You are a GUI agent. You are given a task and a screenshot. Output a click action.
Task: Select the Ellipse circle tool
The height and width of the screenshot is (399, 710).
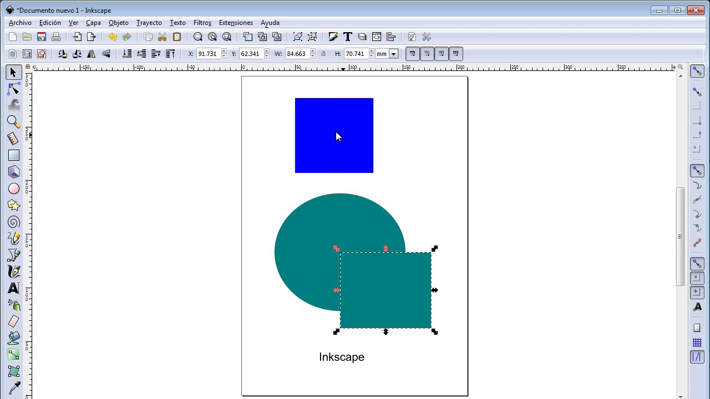point(14,188)
